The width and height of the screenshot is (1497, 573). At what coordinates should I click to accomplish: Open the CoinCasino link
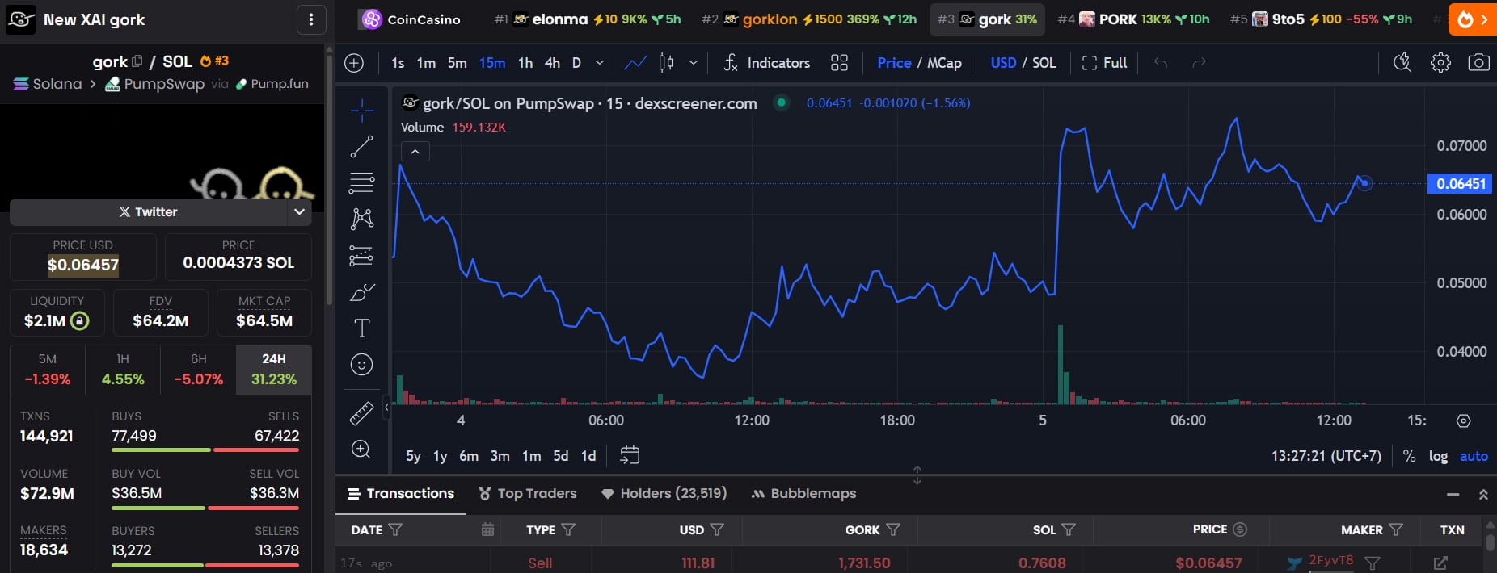pyautogui.click(x=412, y=19)
